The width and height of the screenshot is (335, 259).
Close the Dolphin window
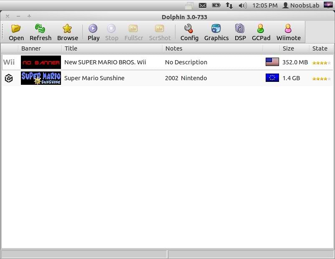8,16
